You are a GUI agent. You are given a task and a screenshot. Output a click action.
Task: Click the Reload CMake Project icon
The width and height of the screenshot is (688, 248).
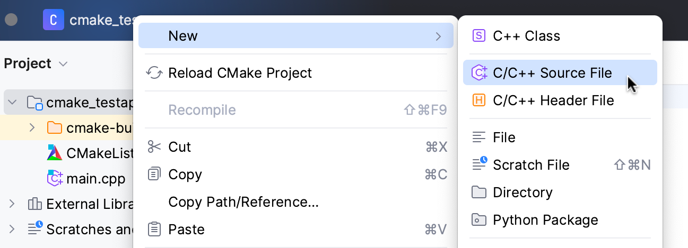pyautogui.click(x=154, y=73)
